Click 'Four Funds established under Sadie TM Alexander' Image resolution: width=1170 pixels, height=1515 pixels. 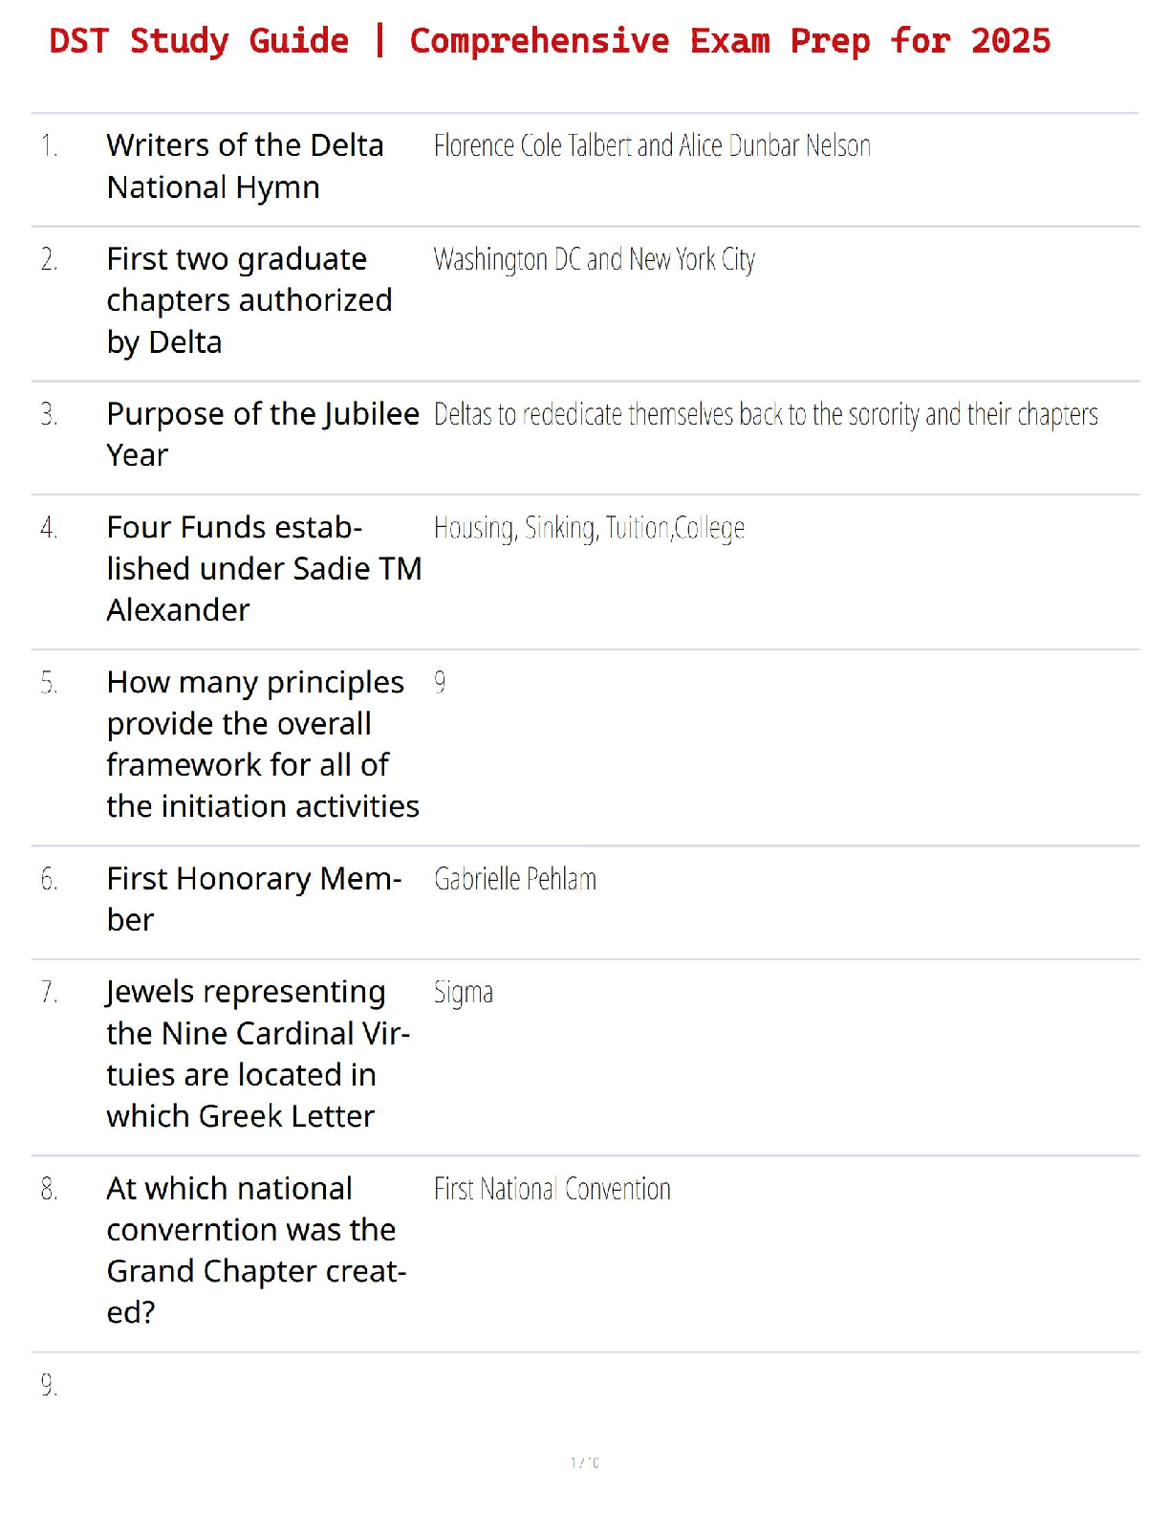pos(263,568)
